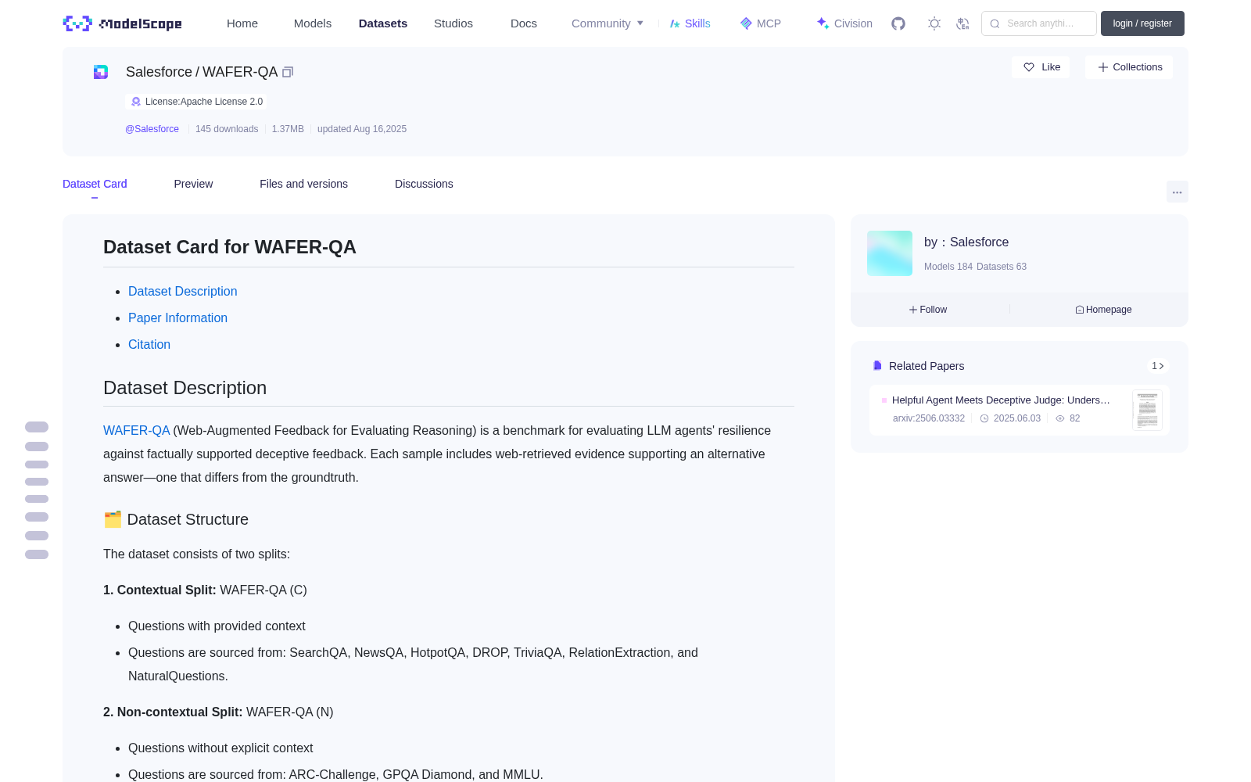The image size is (1251, 782).
Task: Switch to the Preview tab
Action: coord(193,184)
